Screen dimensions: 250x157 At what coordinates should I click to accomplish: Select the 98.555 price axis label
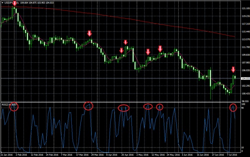246,101
